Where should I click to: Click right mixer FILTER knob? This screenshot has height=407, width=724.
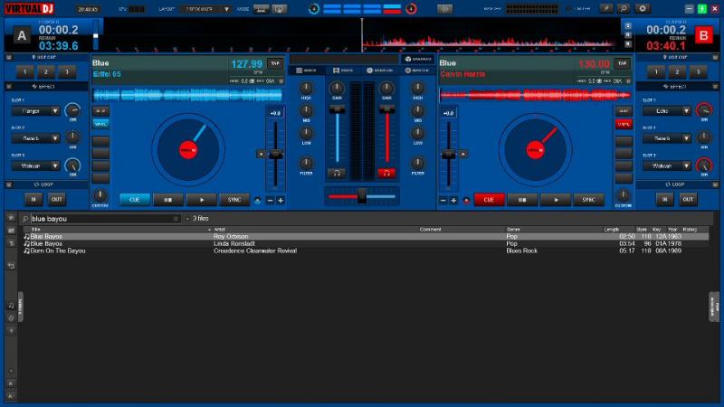coord(418,163)
